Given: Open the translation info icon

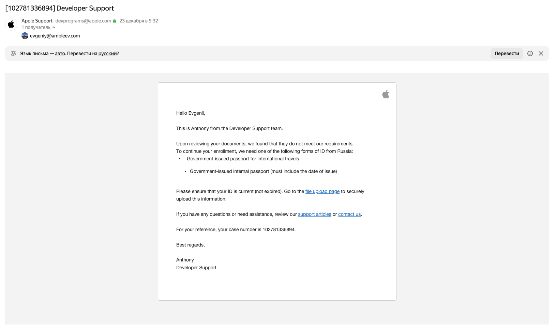Looking at the screenshot, I should click(530, 53).
